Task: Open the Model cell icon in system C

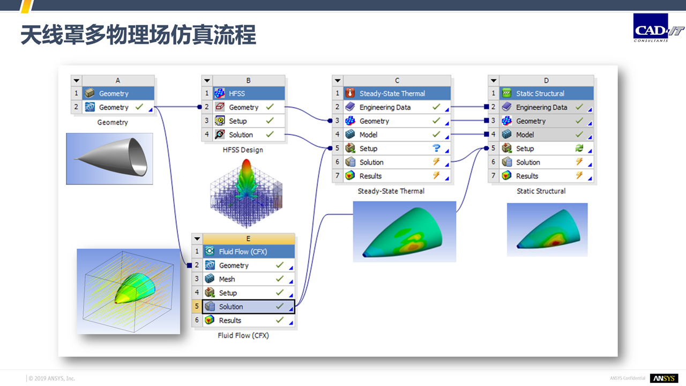Action: coord(350,135)
